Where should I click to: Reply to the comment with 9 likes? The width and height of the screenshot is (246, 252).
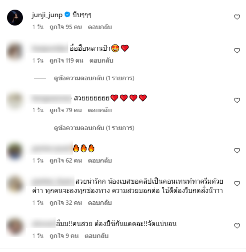tap(97, 236)
